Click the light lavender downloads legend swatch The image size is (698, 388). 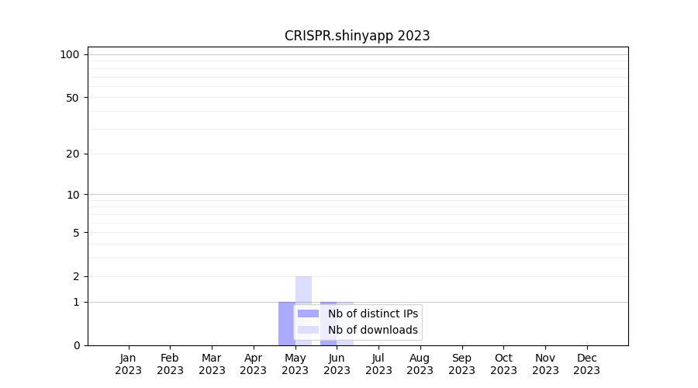pyautogui.click(x=308, y=330)
